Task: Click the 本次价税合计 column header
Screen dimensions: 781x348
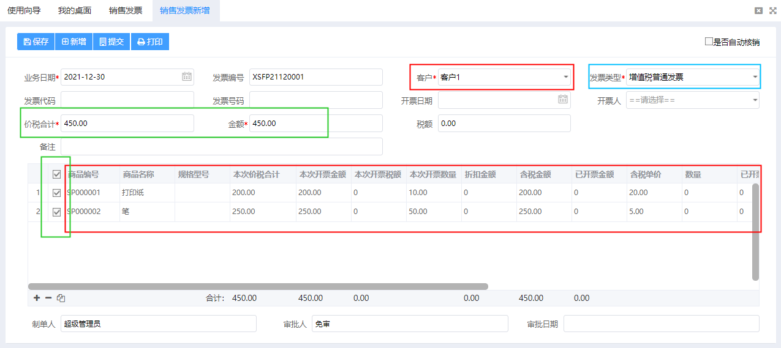Action: coord(263,174)
